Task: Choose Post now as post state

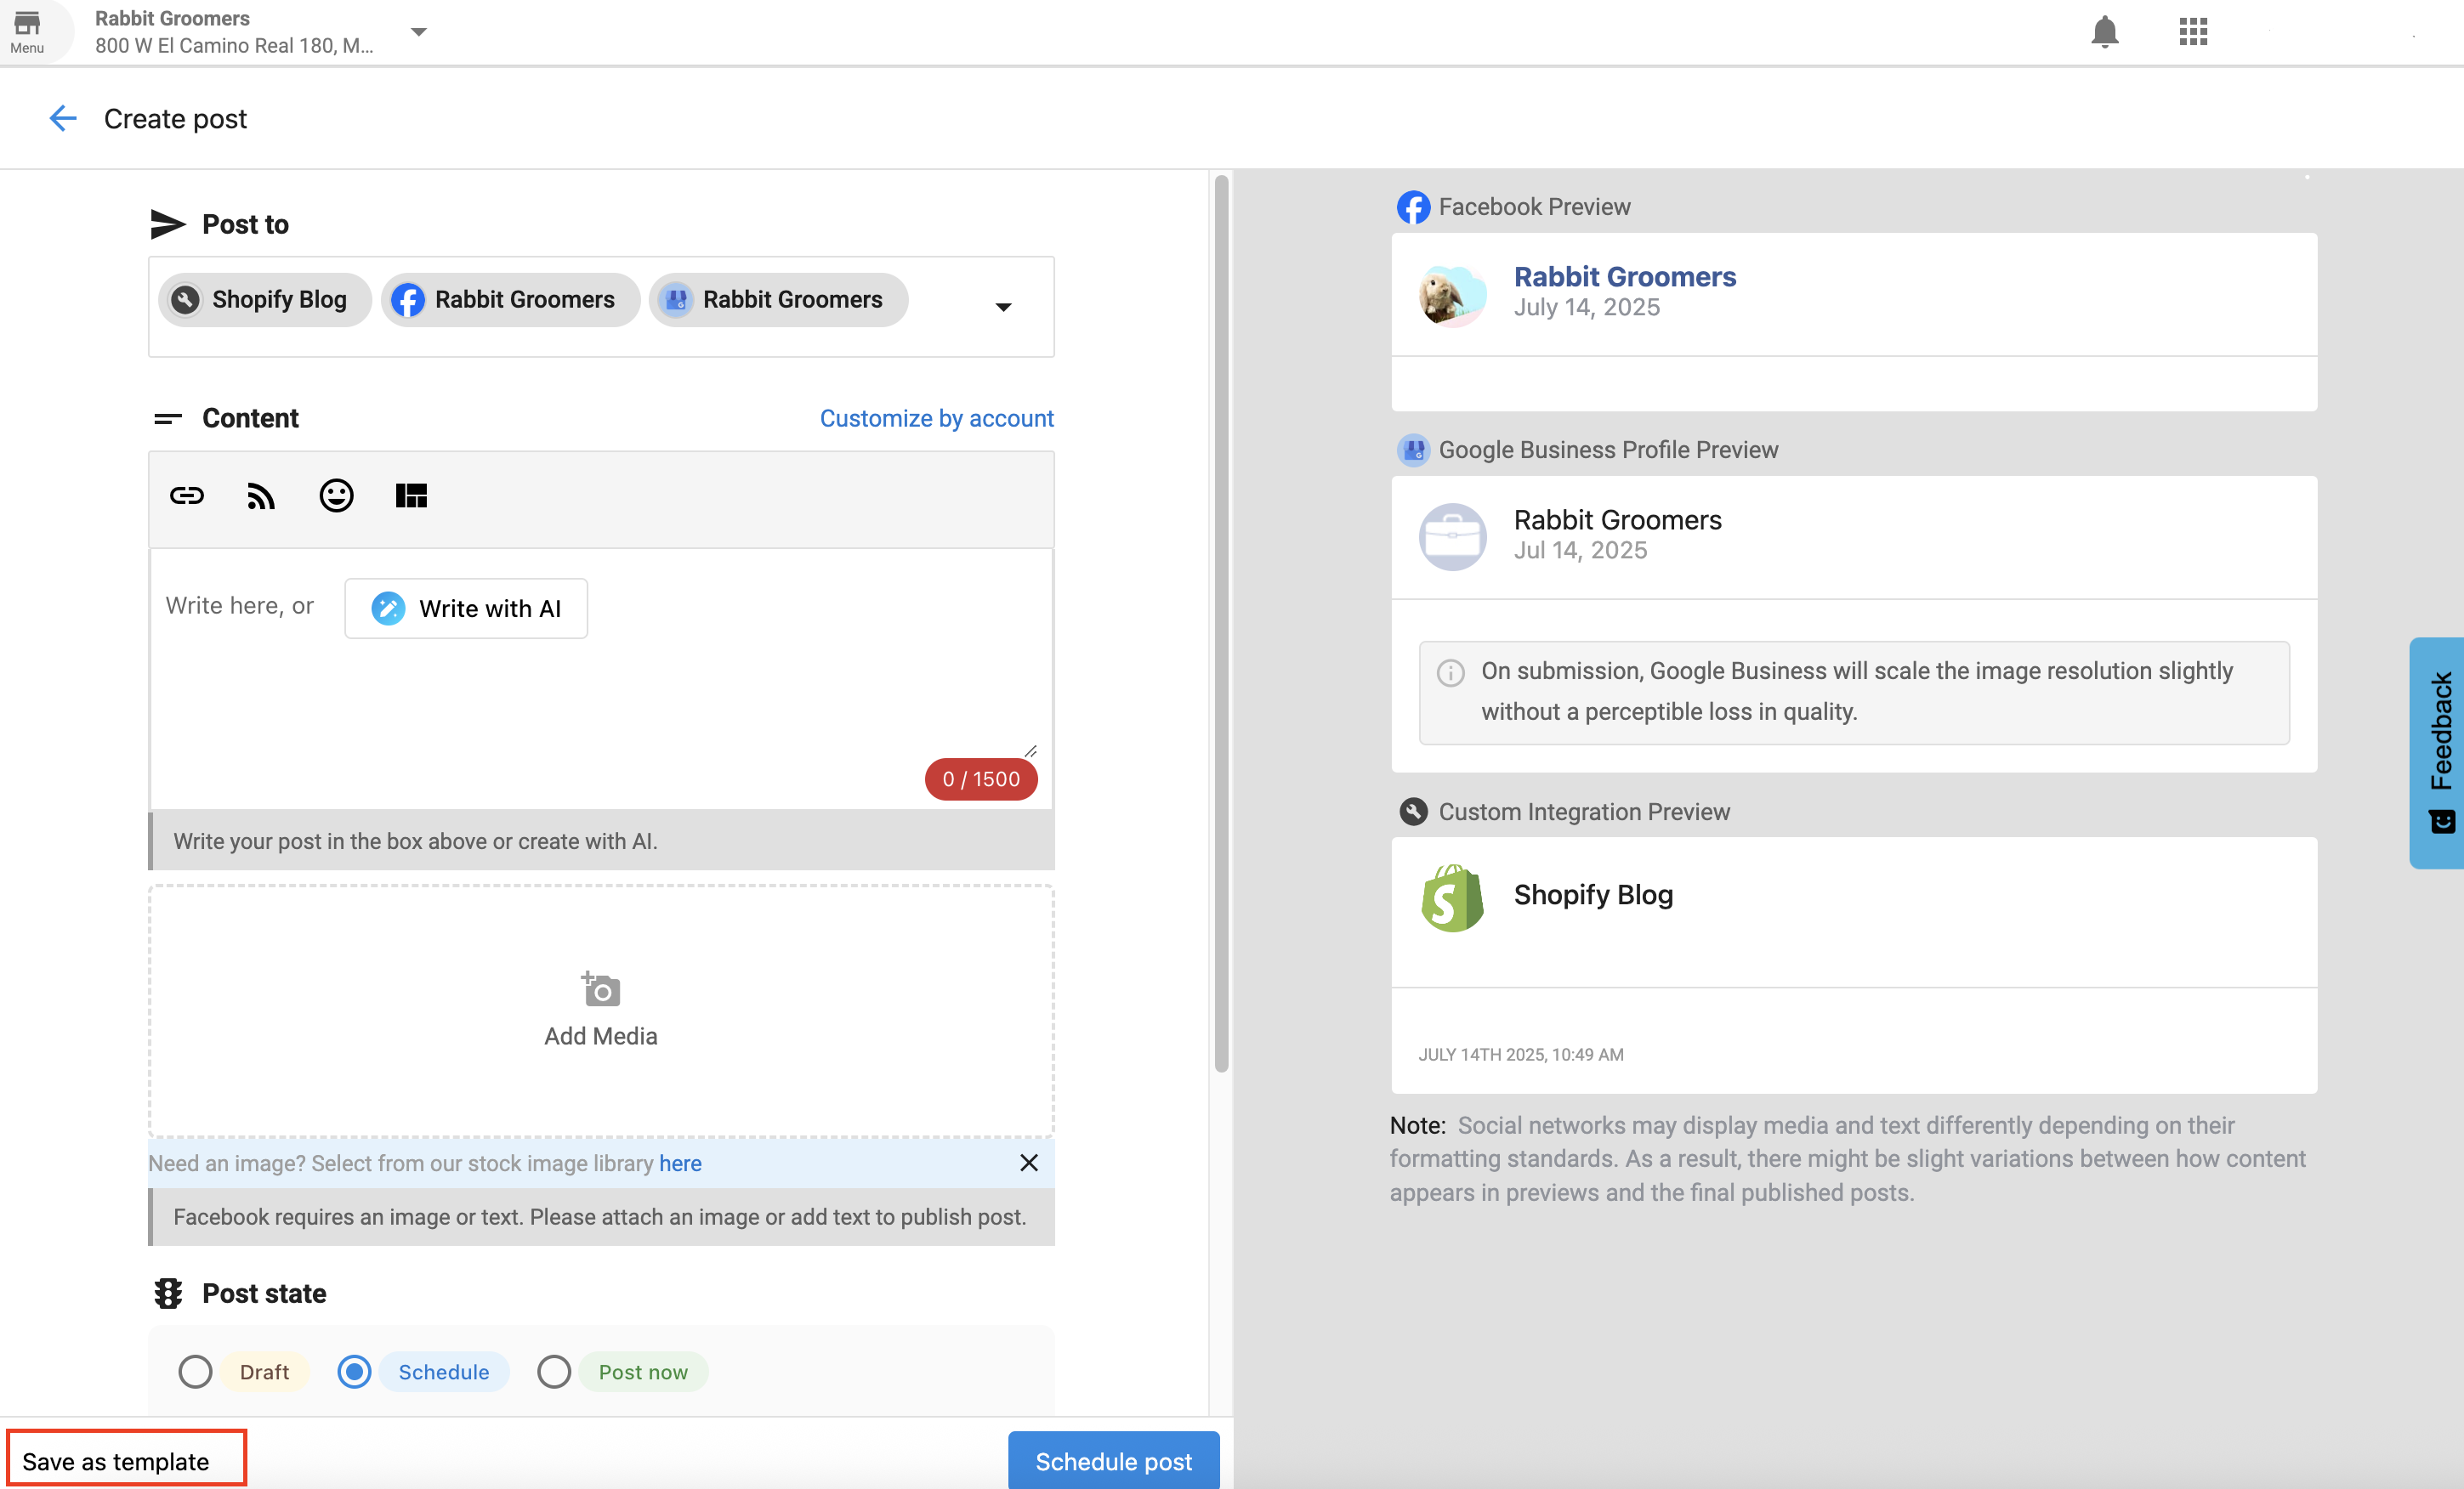Action: point(554,1371)
